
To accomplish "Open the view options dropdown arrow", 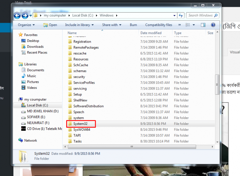I will click(194, 25).
